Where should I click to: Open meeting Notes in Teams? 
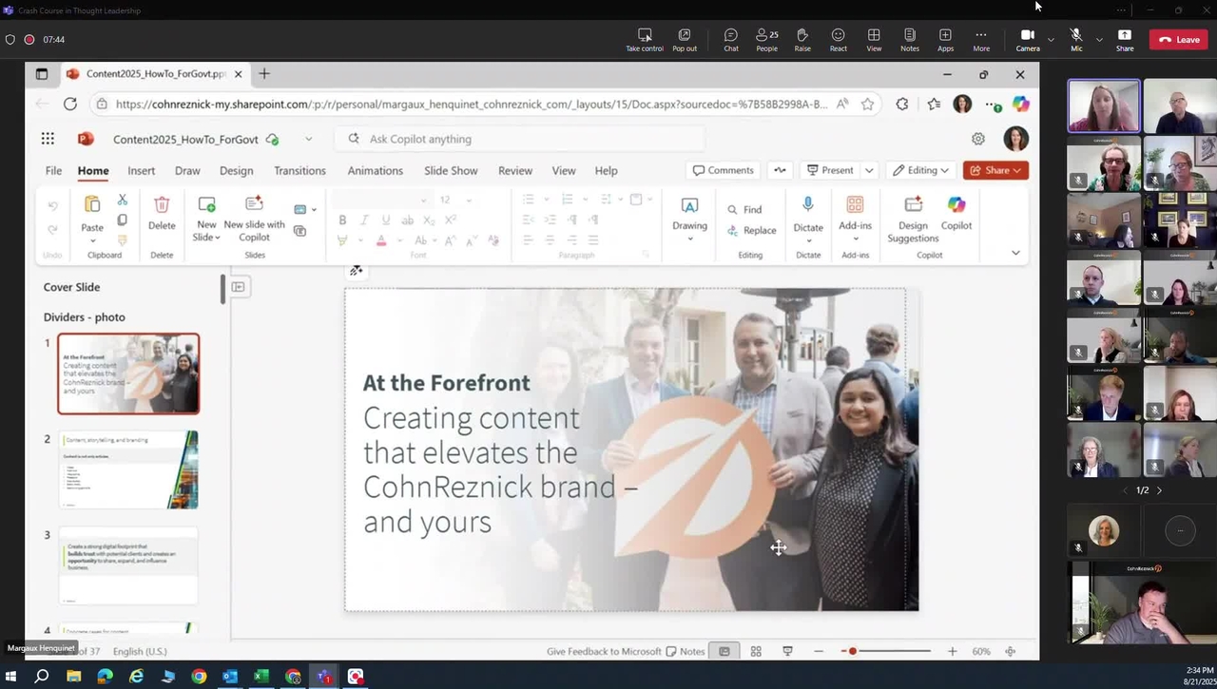coord(910,39)
